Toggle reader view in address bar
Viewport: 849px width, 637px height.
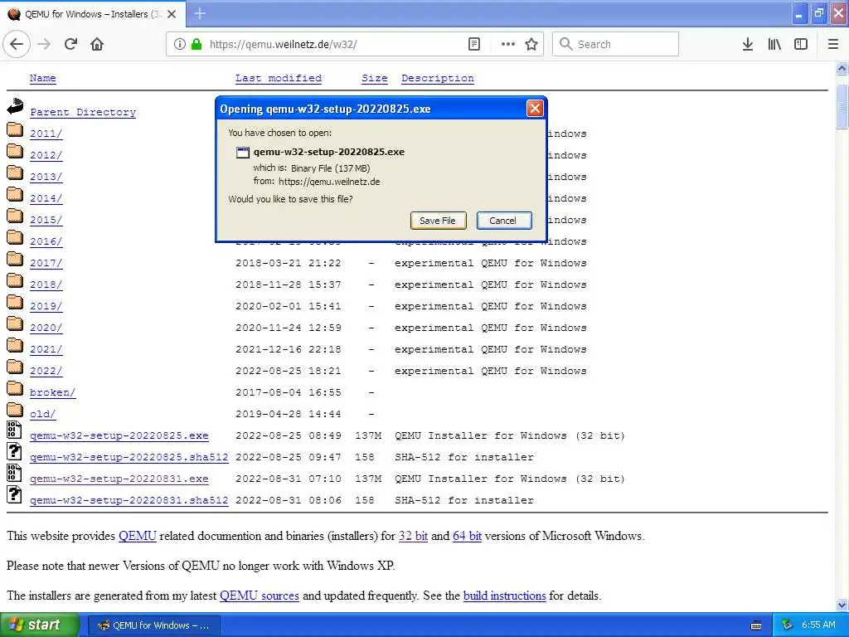click(474, 45)
